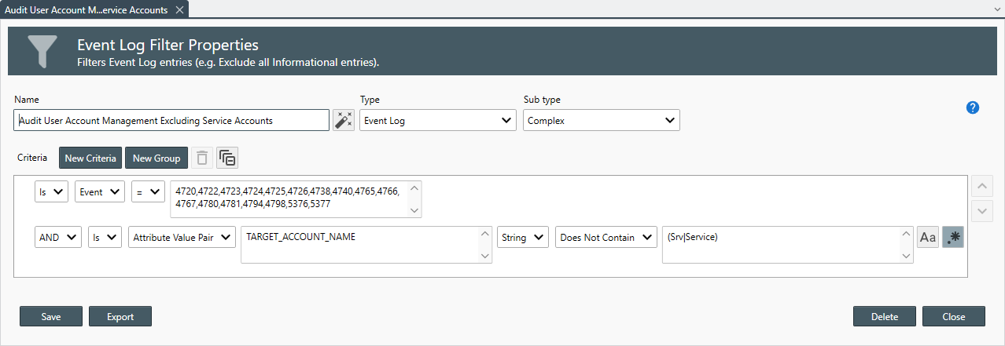Open the blue help question mark

click(973, 108)
